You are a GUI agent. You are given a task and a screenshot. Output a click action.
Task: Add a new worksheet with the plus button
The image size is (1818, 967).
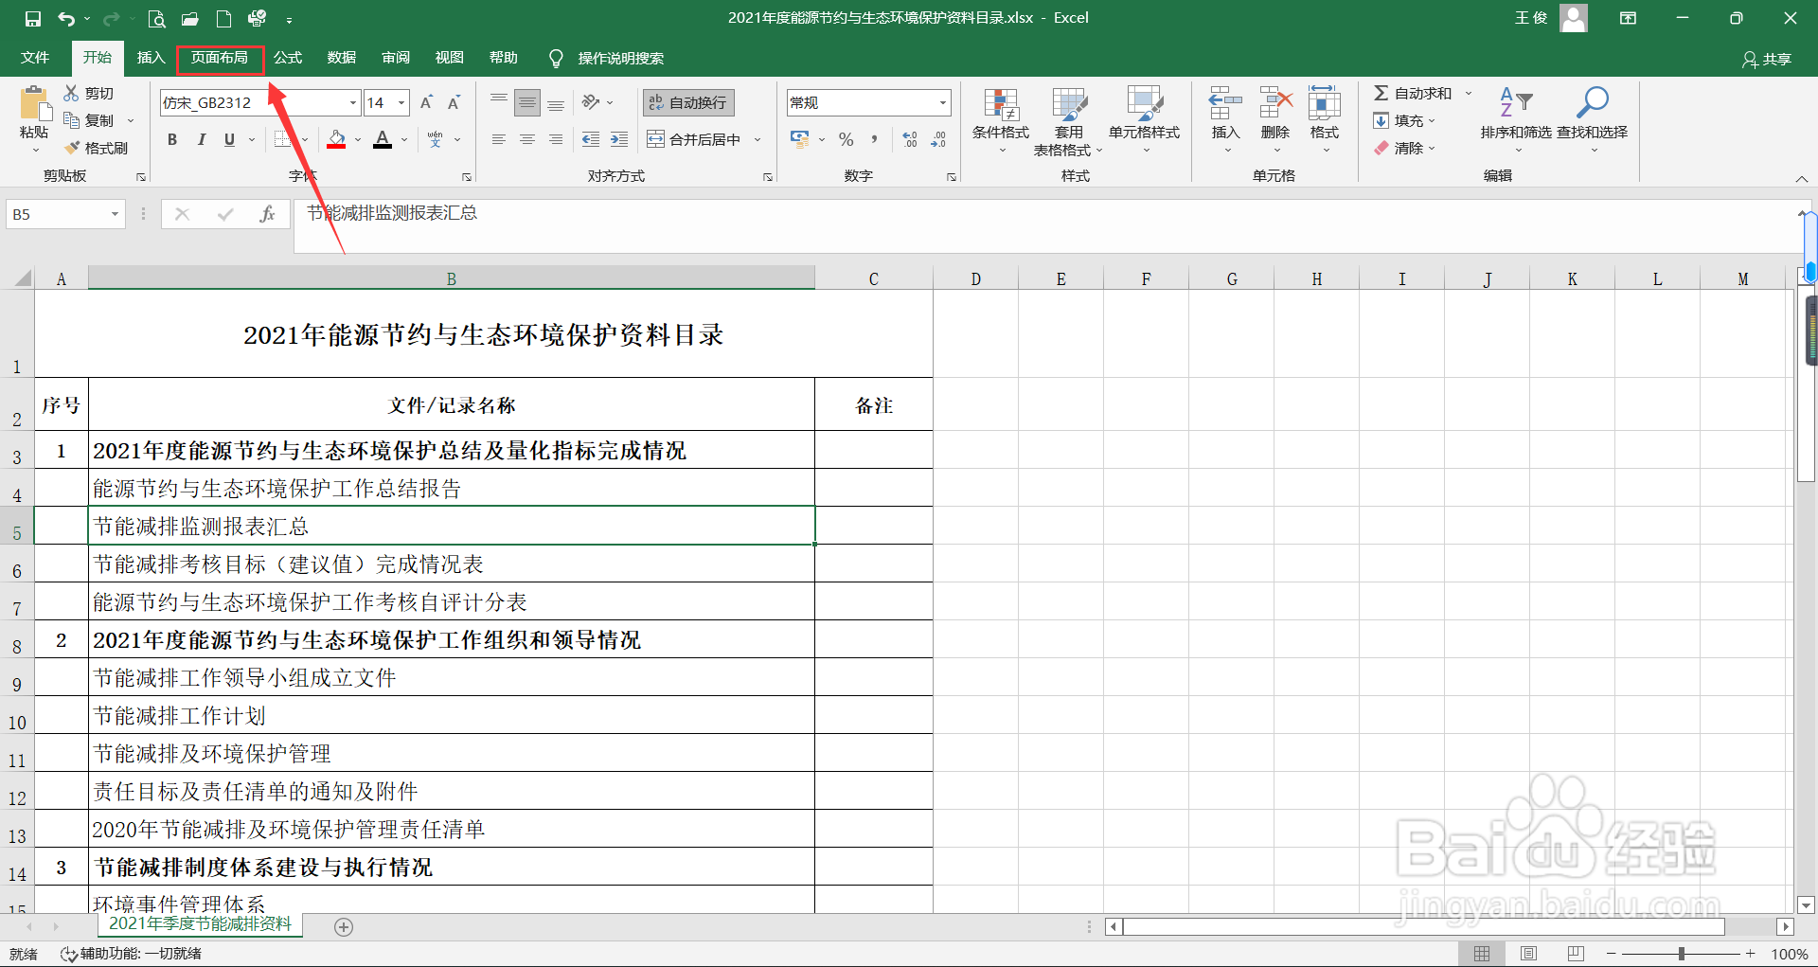[x=343, y=927]
